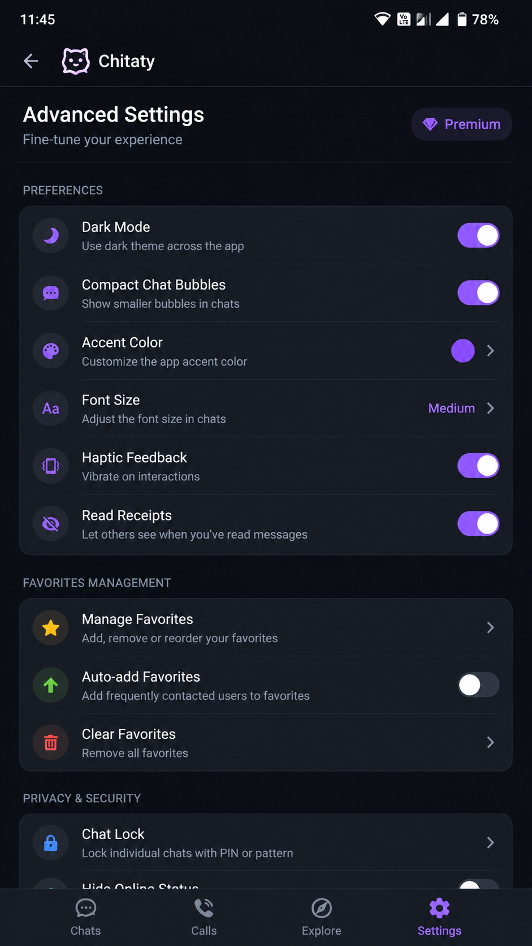Viewport: 532px width, 946px height.
Task: Enable the Auto-add Favorites switch
Action: [x=478, y=685]
